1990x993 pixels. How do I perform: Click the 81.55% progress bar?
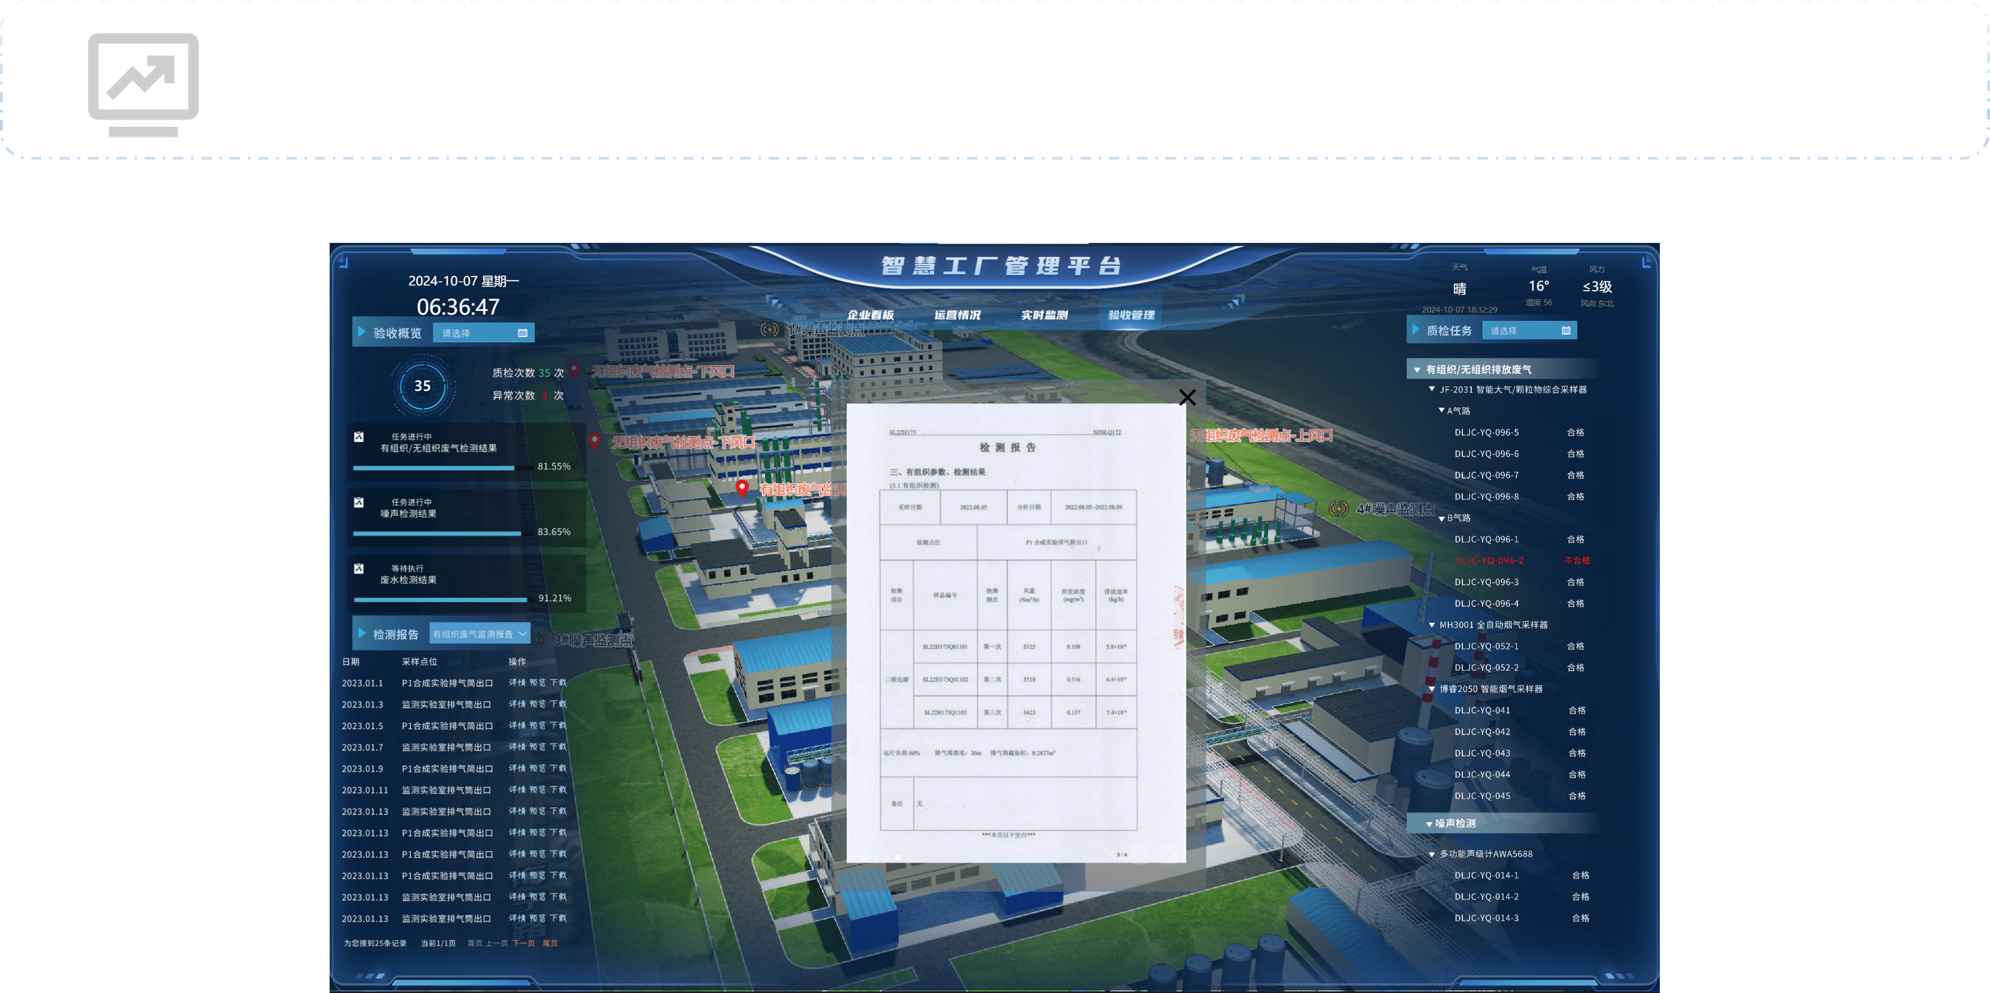tap(443, 468)
